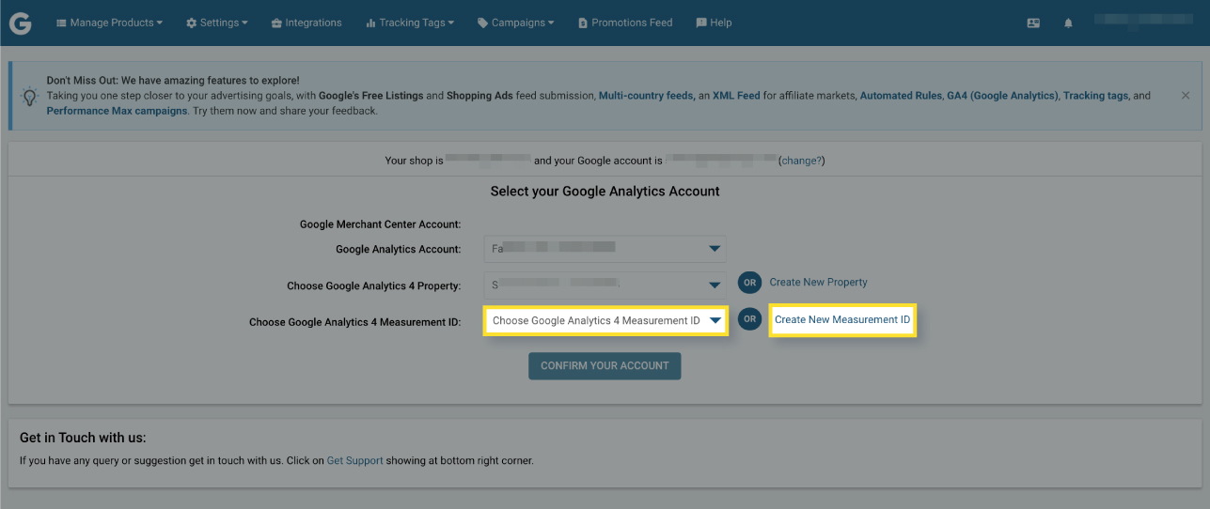Open Performance Max campaigns link
Screen dimensions: 1210x509
(117, 111)
